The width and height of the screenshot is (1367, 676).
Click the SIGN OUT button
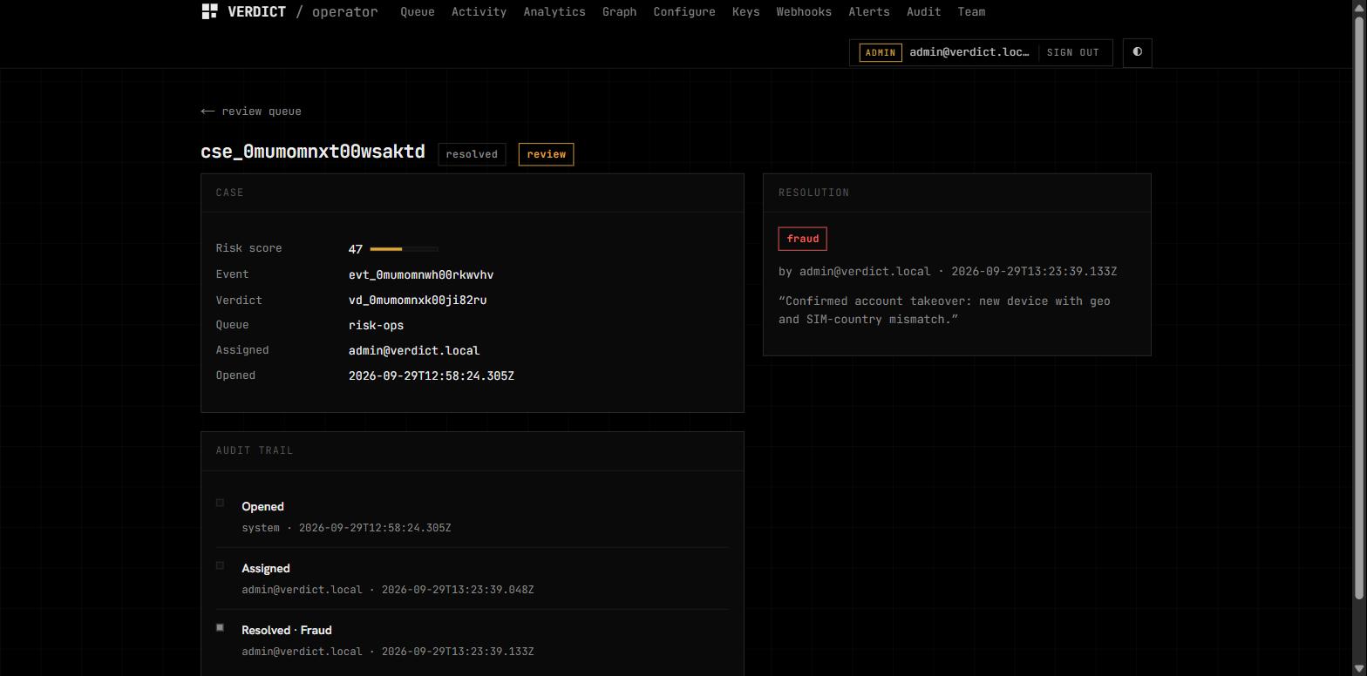coord(1073,52)
